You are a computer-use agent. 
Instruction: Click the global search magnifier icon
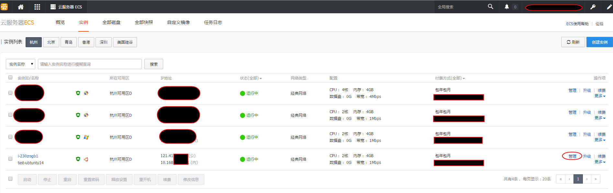coord(490,7)
